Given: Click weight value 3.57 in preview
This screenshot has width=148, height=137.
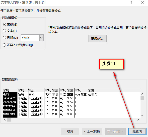Looking at the screenshot, I should point(70,102).
